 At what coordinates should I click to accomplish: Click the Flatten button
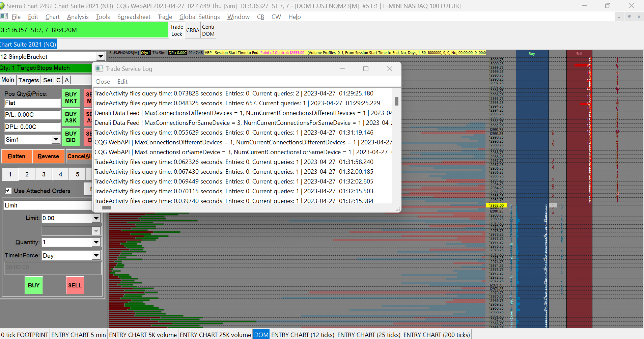pyautogui.click(x=17, y=157)
